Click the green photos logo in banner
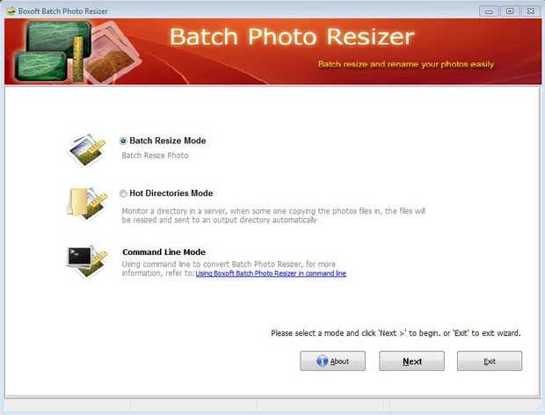 pyautogui.click(x=52, y=51)
